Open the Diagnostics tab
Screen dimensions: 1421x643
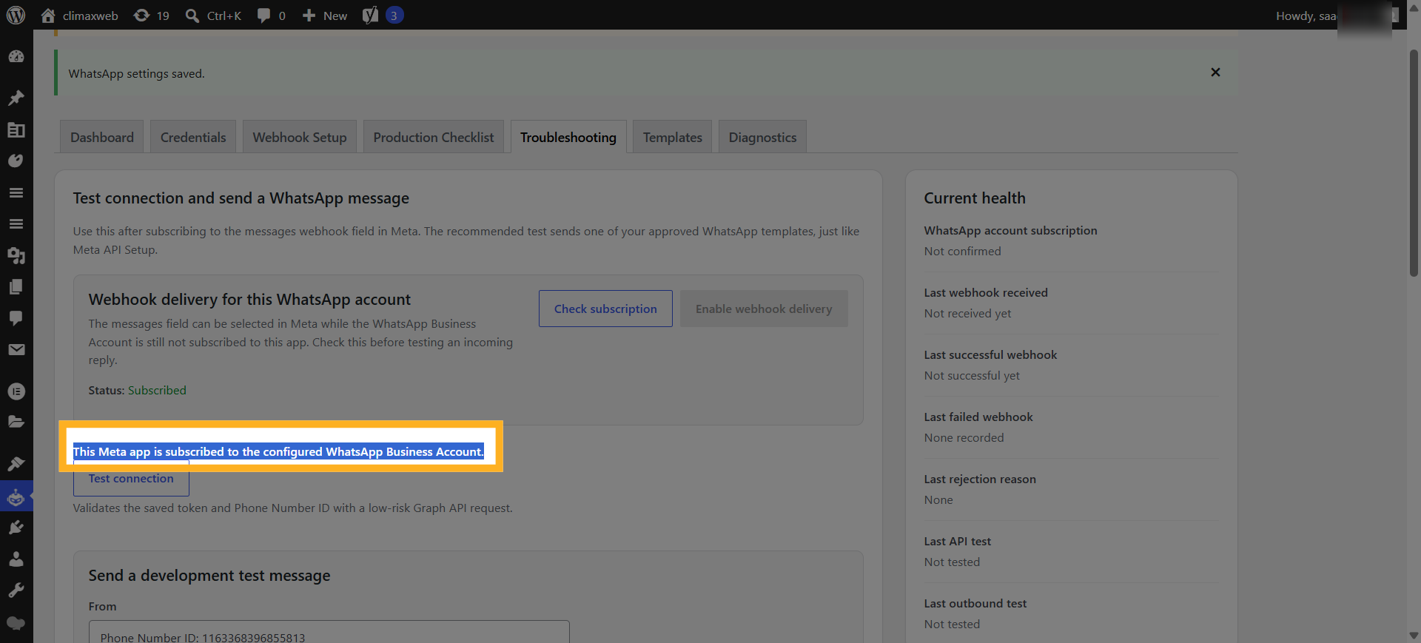pos(763,137)
